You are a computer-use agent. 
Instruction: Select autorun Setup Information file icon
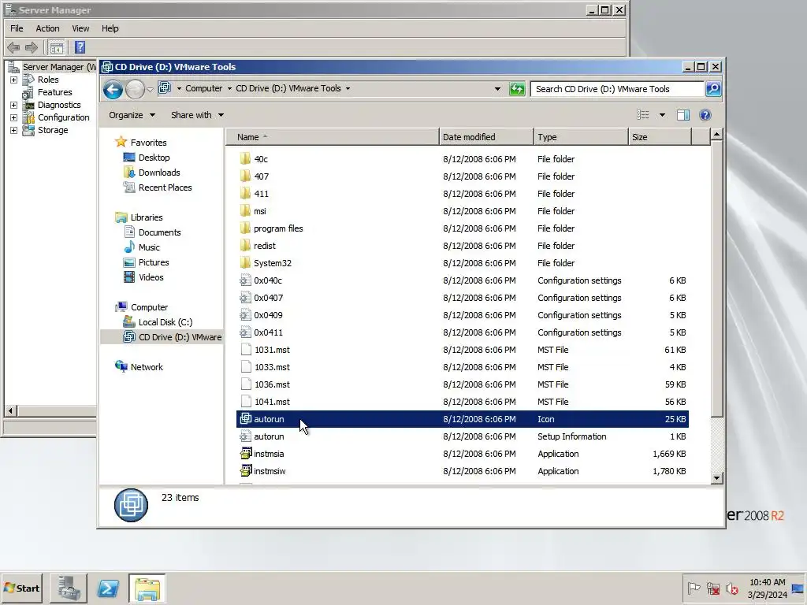pyautogui.click(x=246, y=436)
